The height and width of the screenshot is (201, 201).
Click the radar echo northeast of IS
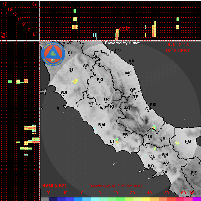point(154,128)
